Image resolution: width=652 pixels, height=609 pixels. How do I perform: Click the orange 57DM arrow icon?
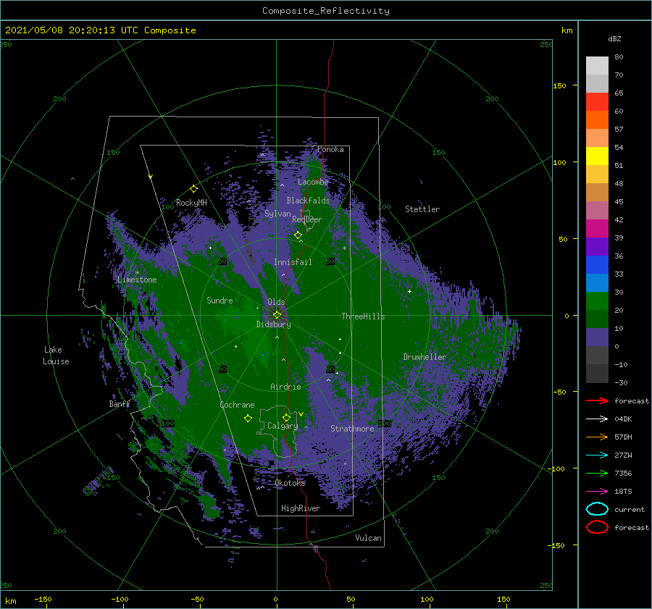pos(597,437)
